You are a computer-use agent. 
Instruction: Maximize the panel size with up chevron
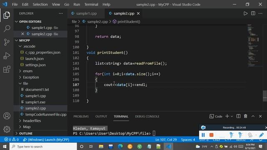point(253,116)
